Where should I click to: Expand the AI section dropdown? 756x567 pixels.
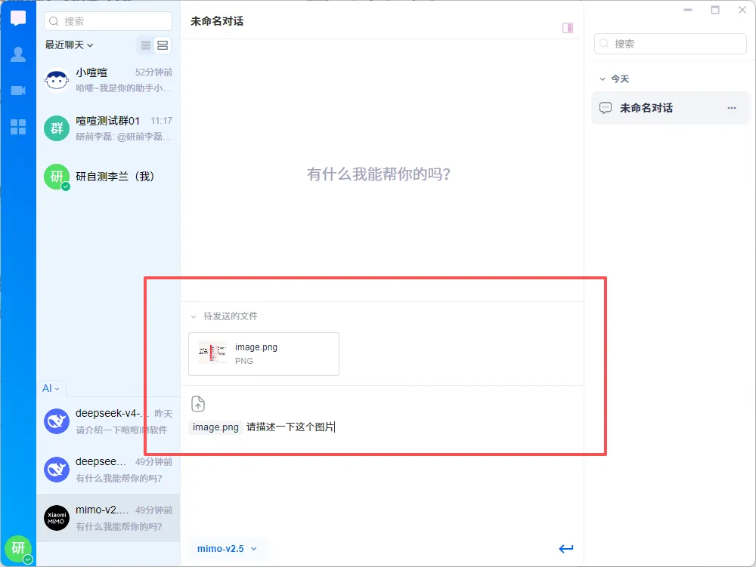51,388
